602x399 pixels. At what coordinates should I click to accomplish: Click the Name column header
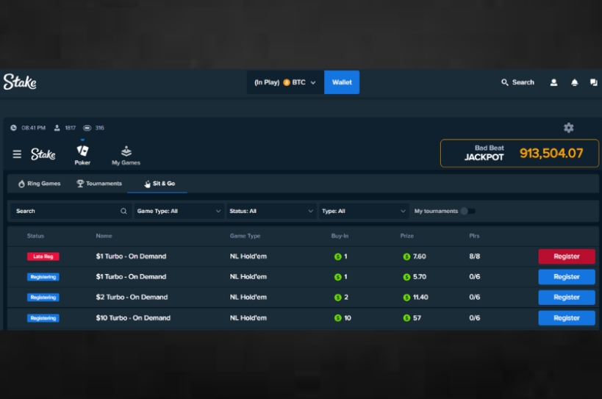(x=104, y=236)
